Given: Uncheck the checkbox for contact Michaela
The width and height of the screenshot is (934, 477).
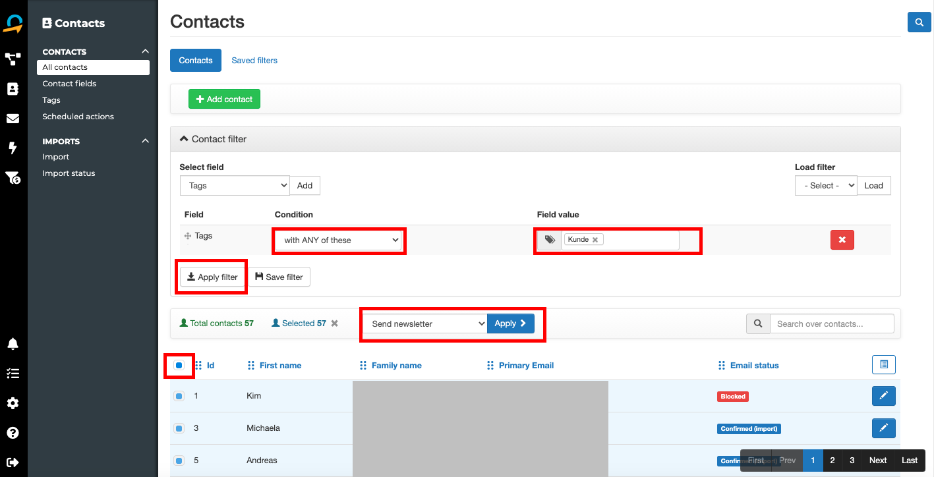Looking at the screenshot, I should tap(179, 428).
